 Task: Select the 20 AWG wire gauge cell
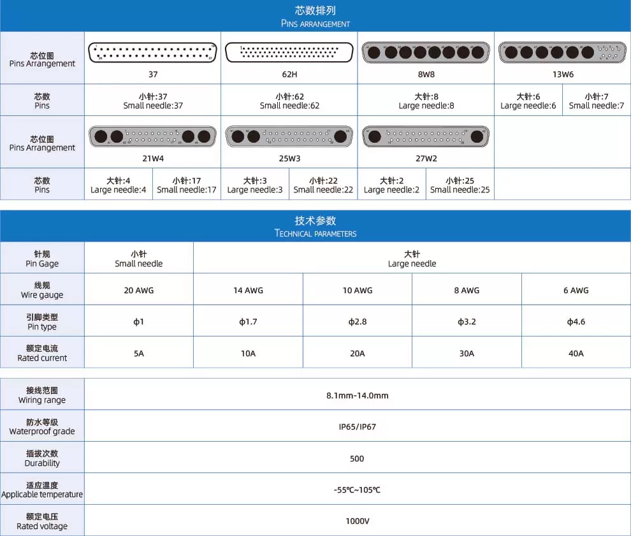pos(139,291)
